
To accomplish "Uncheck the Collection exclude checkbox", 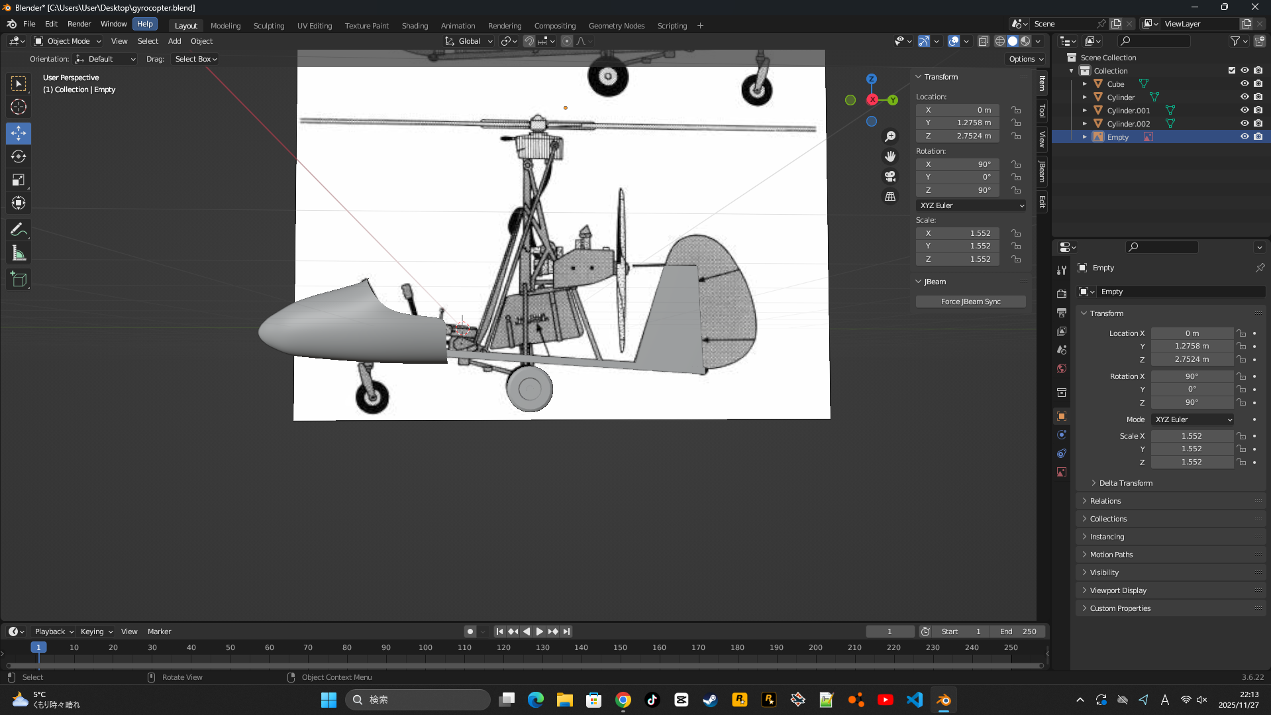I will (1231, 71).
